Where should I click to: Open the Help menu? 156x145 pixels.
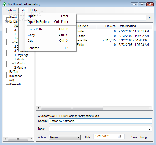click(34, 10)
